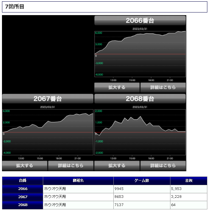Click the -1,000 axis label on 2068 graph
This screenshot has height=211, width=209.
click(x=99, y=141)
